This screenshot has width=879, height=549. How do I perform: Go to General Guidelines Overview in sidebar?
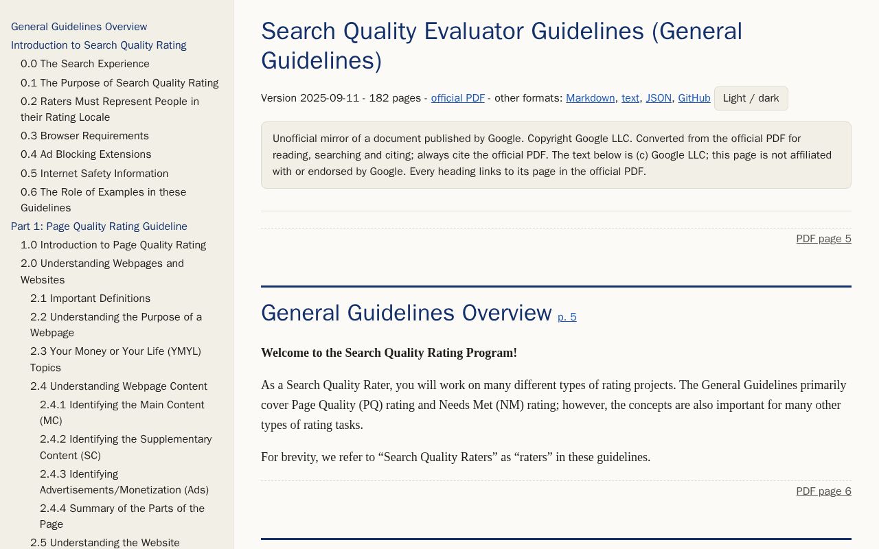79,27
